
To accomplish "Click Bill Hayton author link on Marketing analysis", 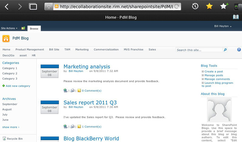I will (76, 71).
